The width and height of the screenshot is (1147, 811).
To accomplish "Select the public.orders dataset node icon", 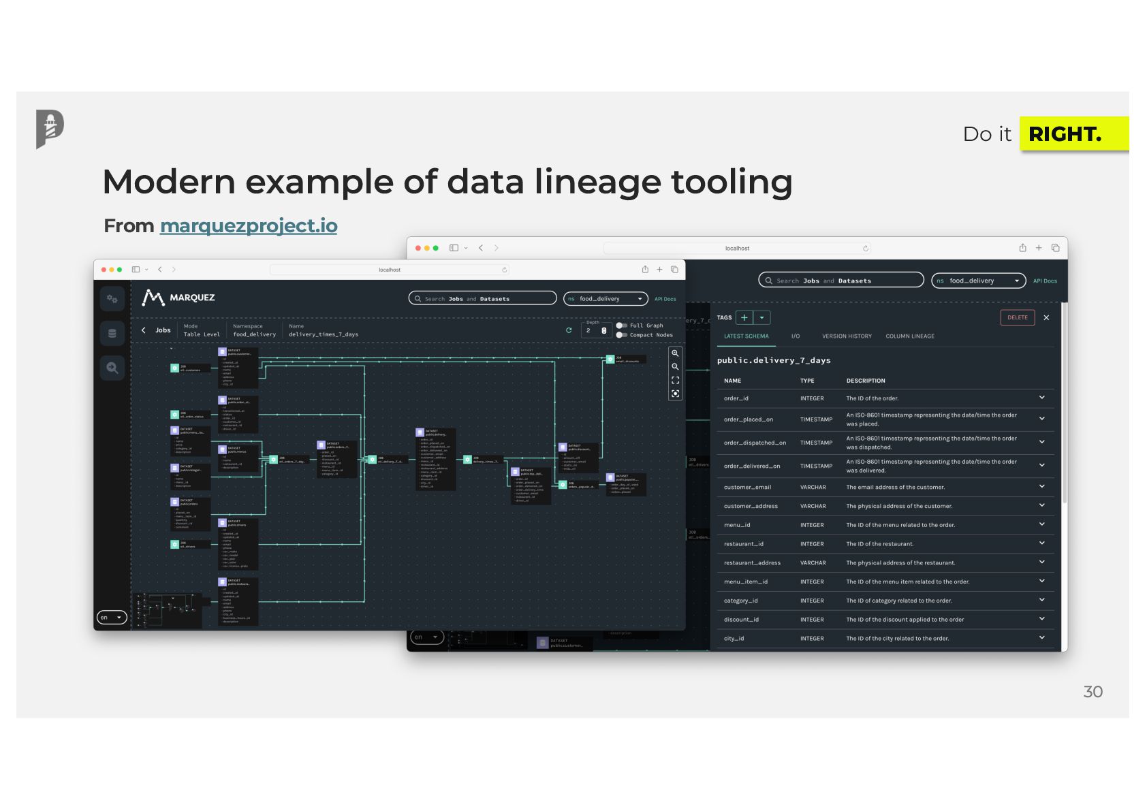I will pyautogui.click(x=174, y=502).
